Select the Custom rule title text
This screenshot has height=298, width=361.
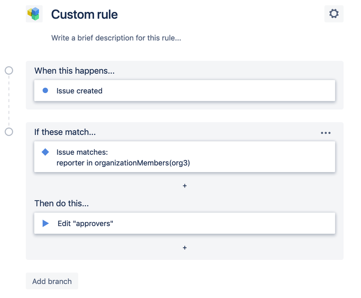tap(85, 14)
